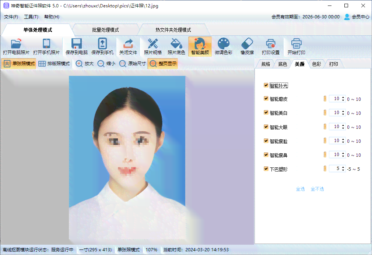
Task: Select 整页显示 fit page view
Action: point(163,64)
